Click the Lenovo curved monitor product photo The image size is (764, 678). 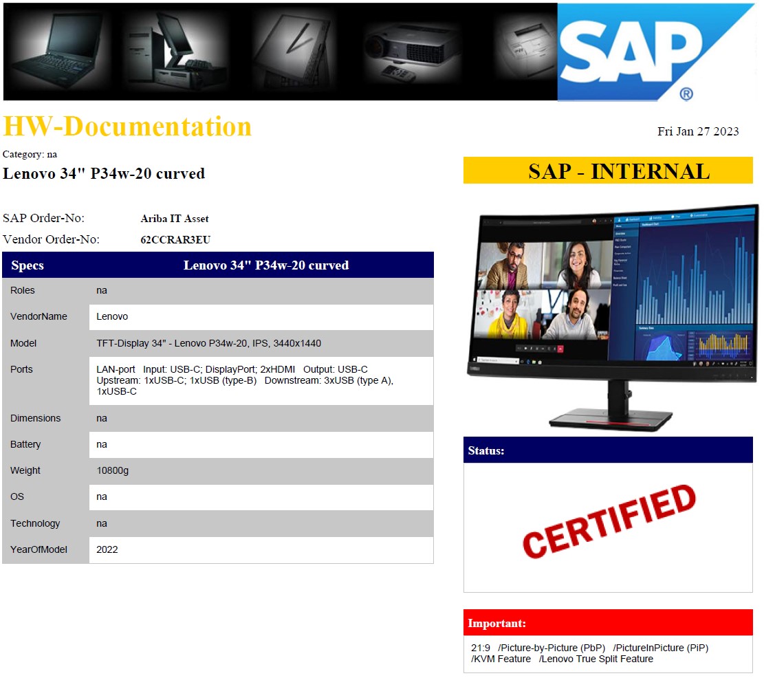(612, 317)
